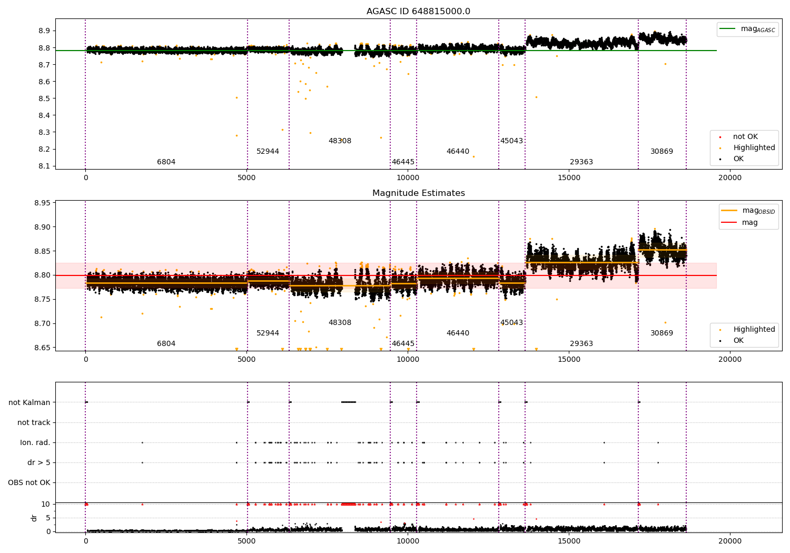Click the 20000 tick on the top plot x-axis
Screen dimensions: 790x553
[730, 178]
